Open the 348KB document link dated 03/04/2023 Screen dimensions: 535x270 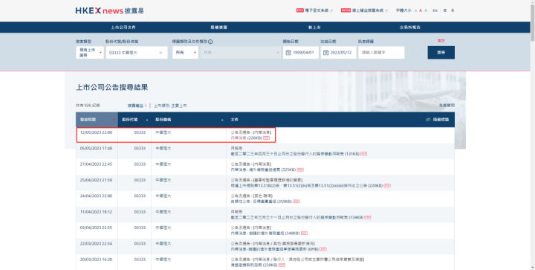pos(265,233)
